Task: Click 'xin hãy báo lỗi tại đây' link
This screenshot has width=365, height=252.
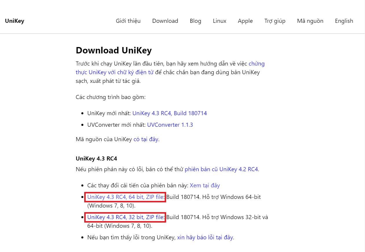Action: (x=205, y=237)
